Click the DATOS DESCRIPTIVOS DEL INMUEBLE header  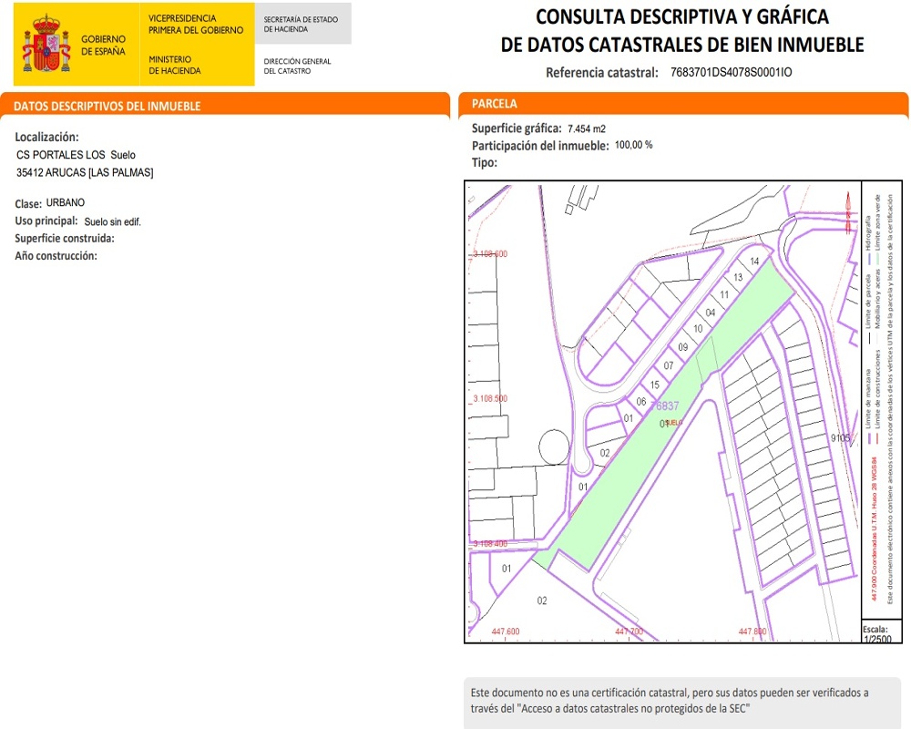tap(107, 107)
